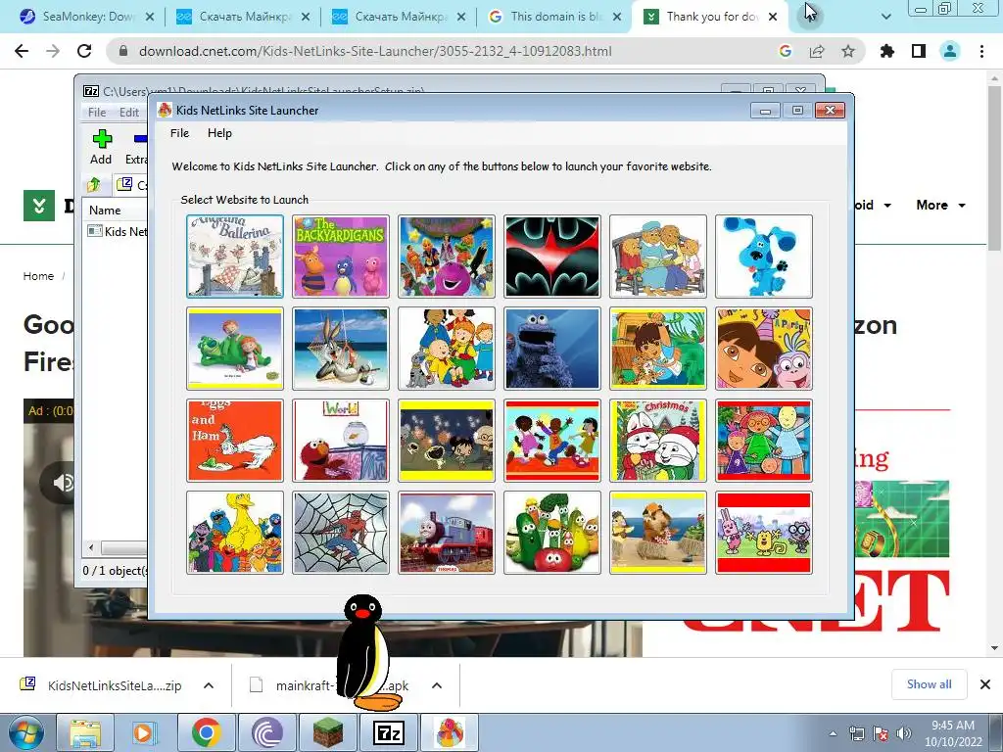
Task: Show hidden system tray icons arrow
Action: click(833, 732)
